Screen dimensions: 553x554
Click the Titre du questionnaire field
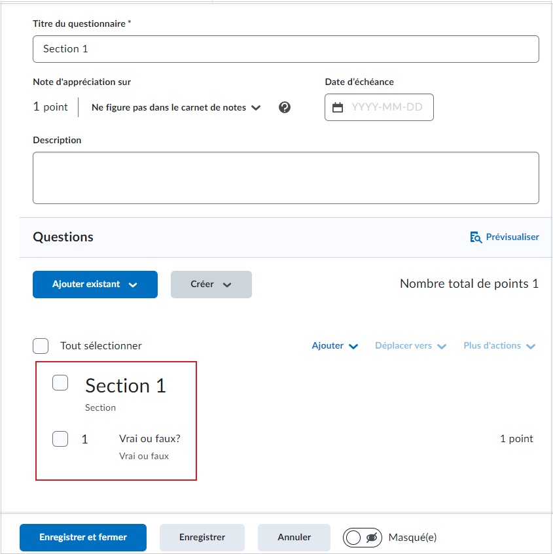286,49
